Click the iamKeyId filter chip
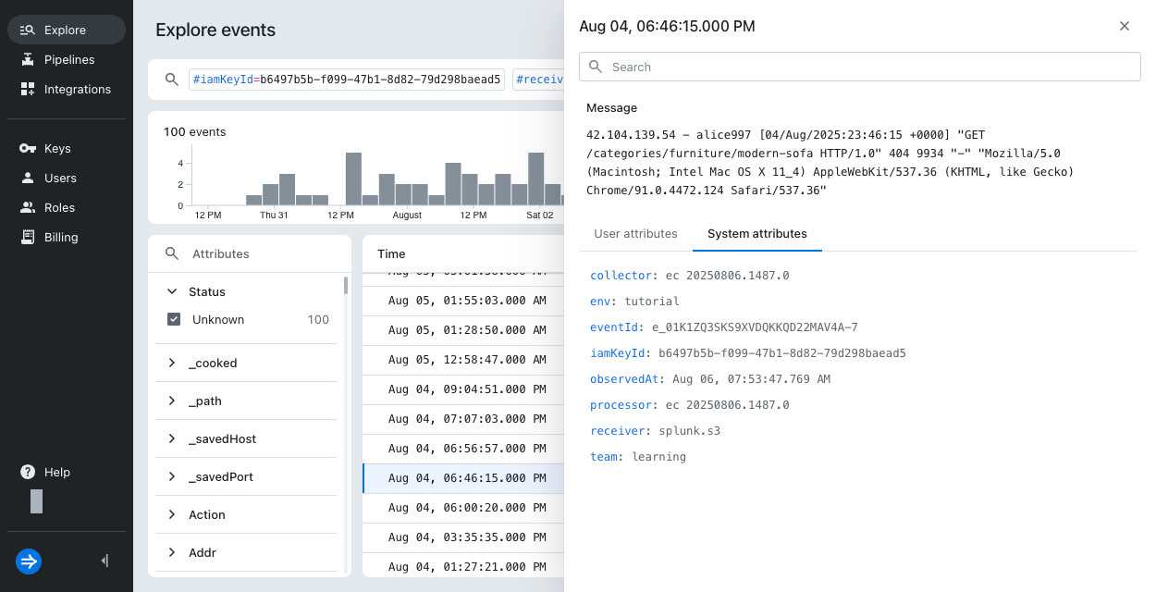1156x592 pixels. (347, 80)
